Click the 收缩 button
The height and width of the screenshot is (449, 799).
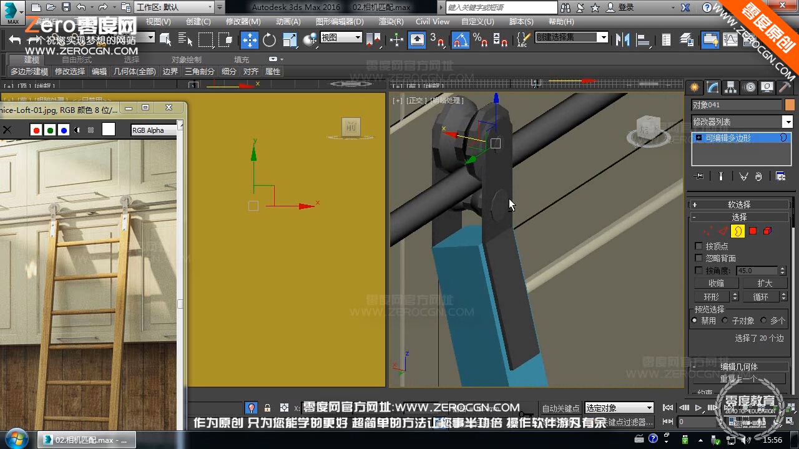pyautogui.click(x=716, y=283)
